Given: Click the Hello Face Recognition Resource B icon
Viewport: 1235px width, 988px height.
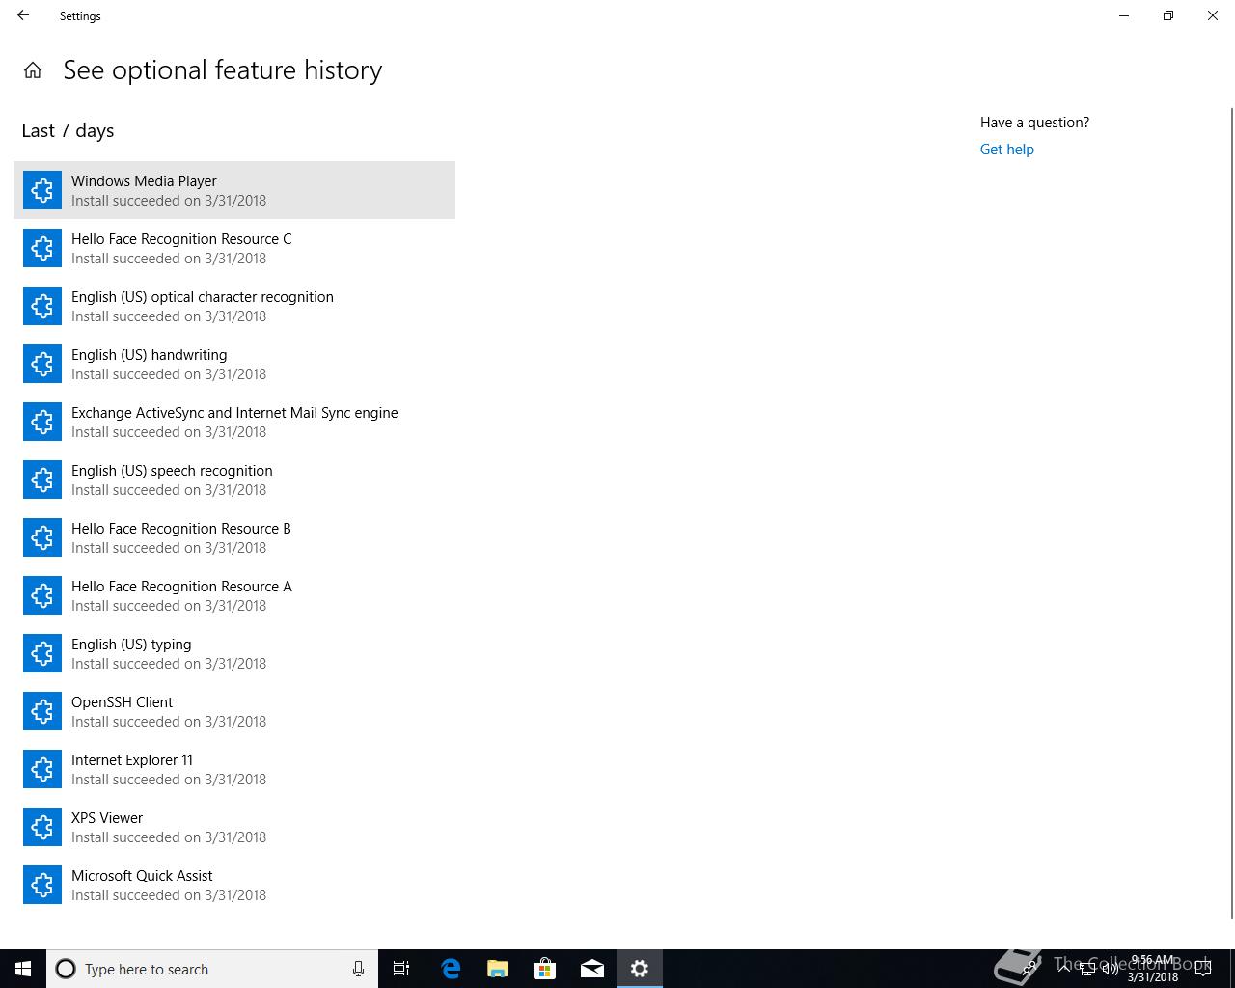Looking at the screenshot, I should [x=42, y=537].
